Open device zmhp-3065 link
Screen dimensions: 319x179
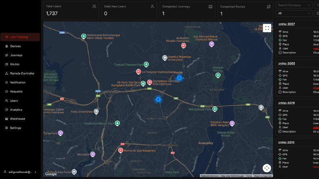[x=286, y=63]
